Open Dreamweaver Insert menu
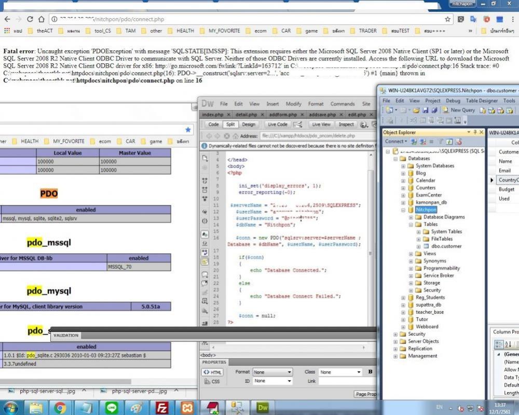This screenshot has height=415, width=519. 272,104
